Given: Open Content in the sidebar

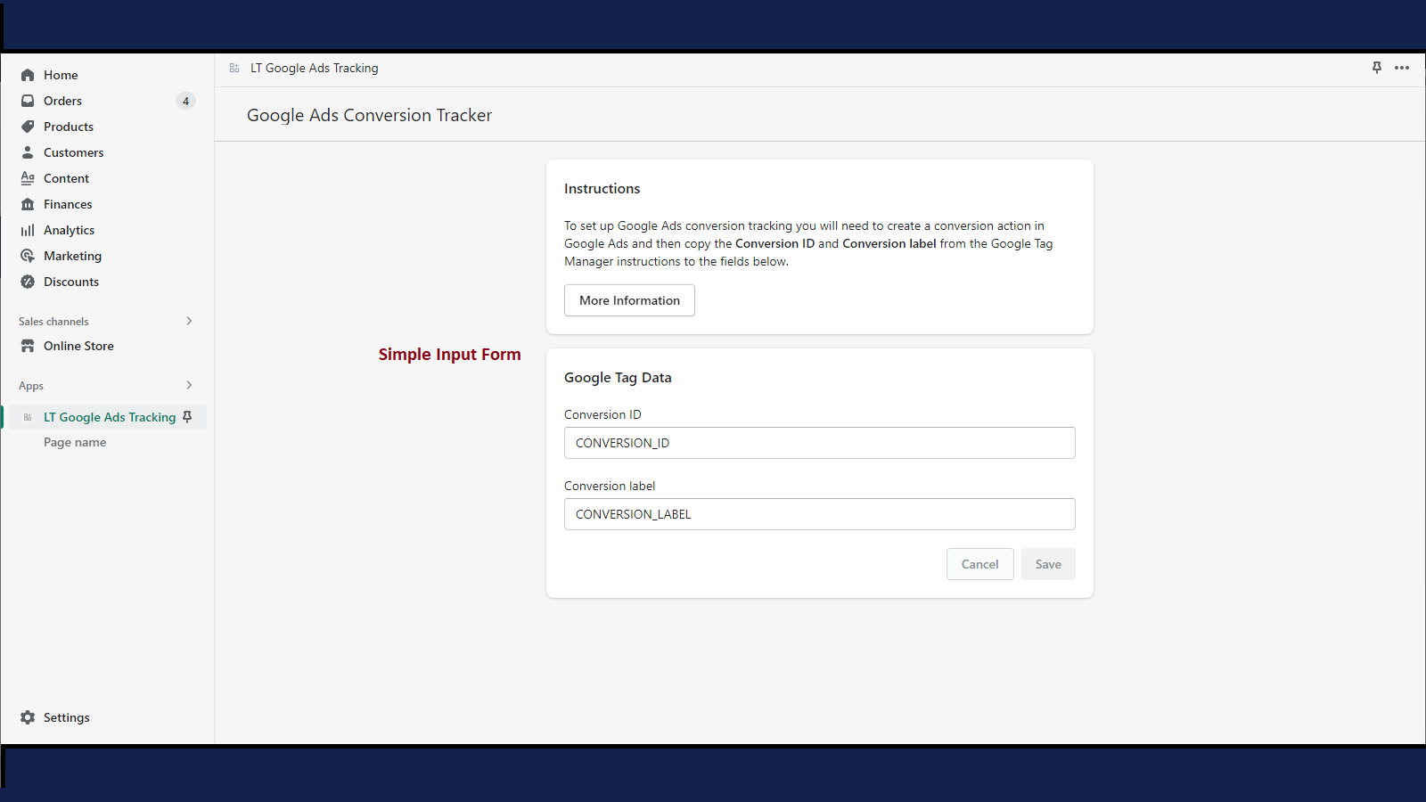Looking at the screenshot, I should (67, 178).
